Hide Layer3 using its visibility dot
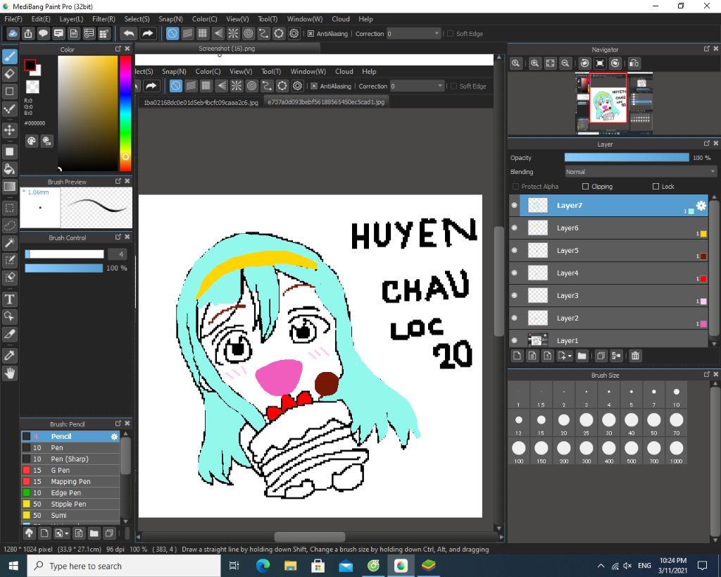The width and height of the screenshot is (721, 577). coord(514,295)
